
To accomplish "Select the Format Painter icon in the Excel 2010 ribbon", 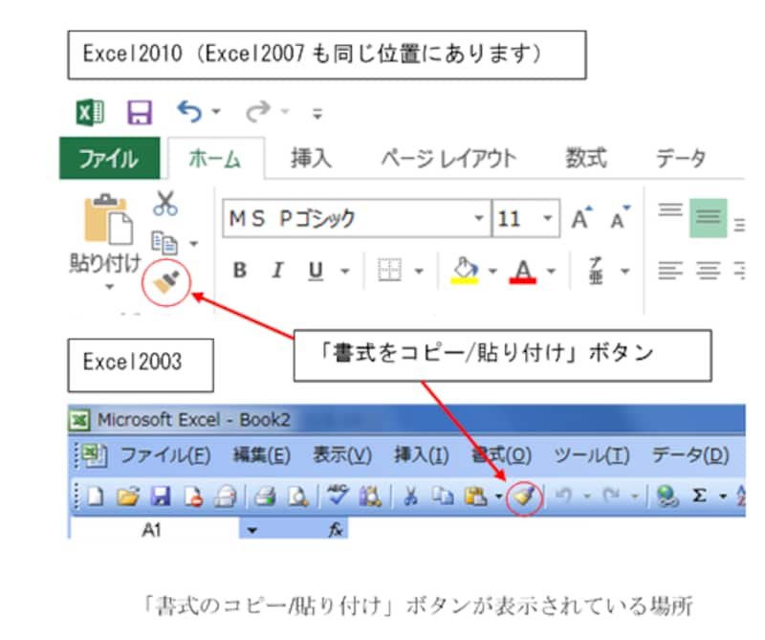I will 164,280.
